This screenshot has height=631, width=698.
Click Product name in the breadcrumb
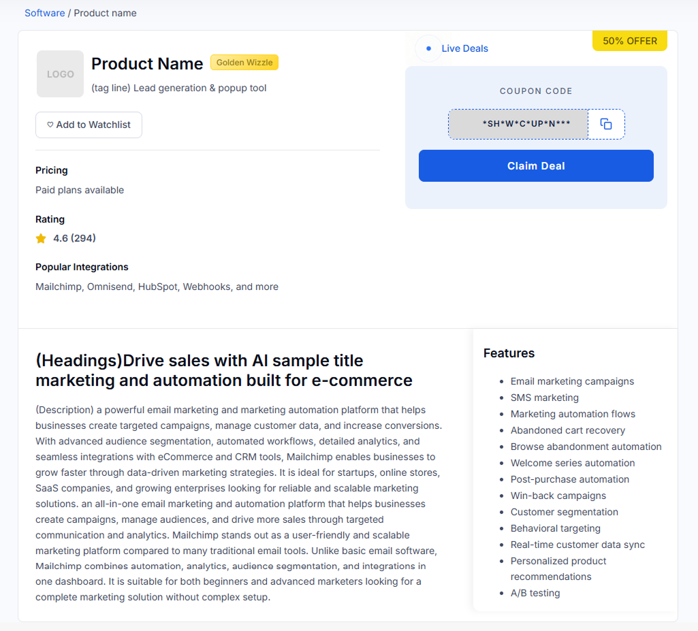pos(105,13)
